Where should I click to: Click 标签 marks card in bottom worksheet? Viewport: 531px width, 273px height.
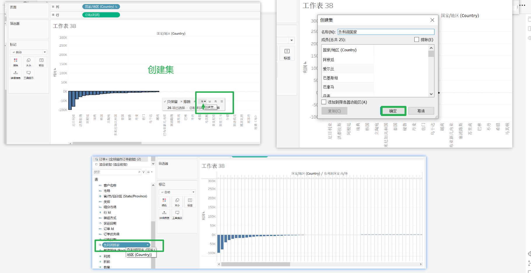190,202
